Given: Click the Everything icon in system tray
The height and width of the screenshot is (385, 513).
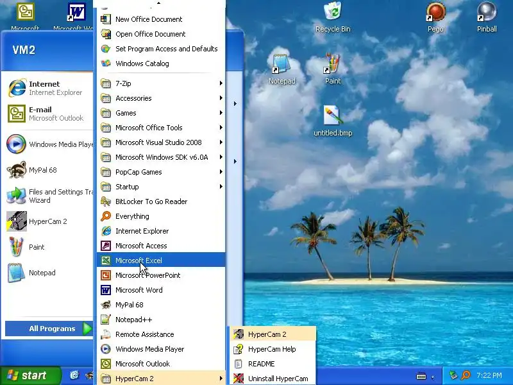Looking at the screenshot, I should (466, 375).
